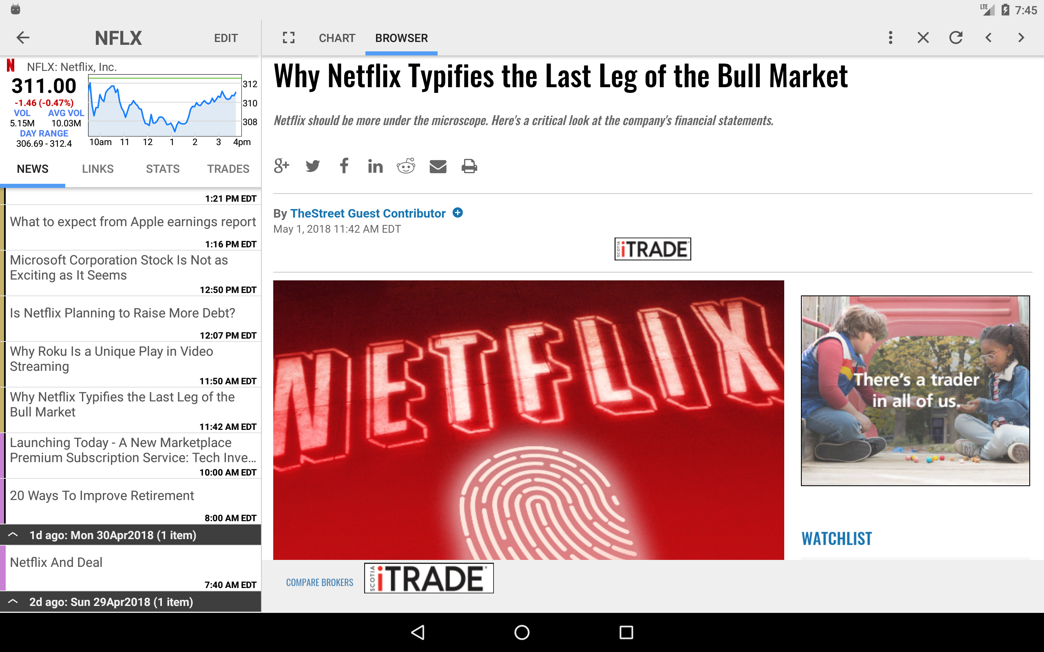Image resolution: width=1044 pixels, height=652 pixels.
Task: Share article on Facebook
Action: pos(344,165)
